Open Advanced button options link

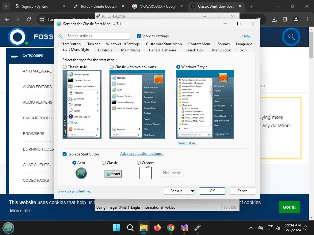coord(142,154)
